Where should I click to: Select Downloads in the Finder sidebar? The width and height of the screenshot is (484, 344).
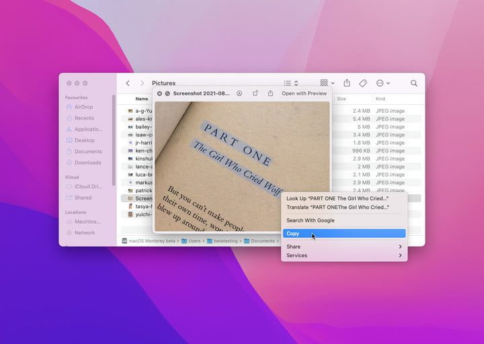coord(87,163)
